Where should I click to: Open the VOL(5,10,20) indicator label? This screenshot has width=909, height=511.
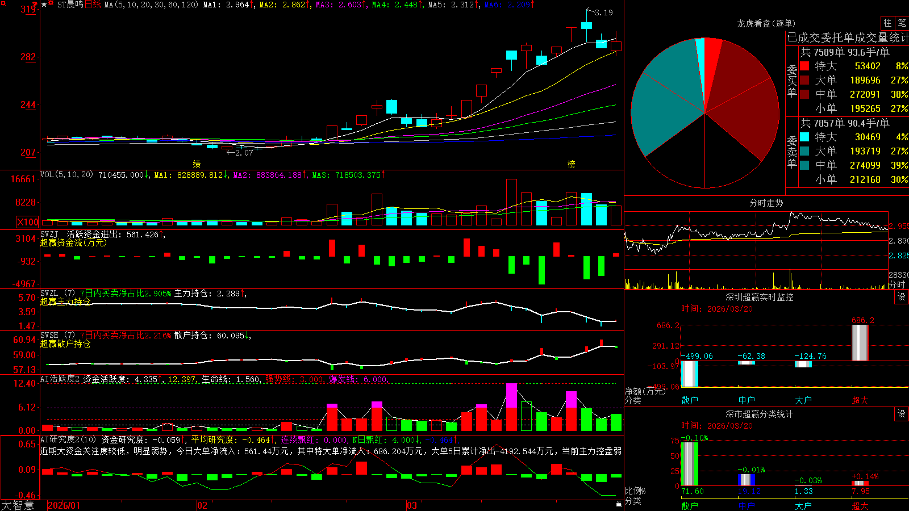pyautogui.click(x=66, y=175)
